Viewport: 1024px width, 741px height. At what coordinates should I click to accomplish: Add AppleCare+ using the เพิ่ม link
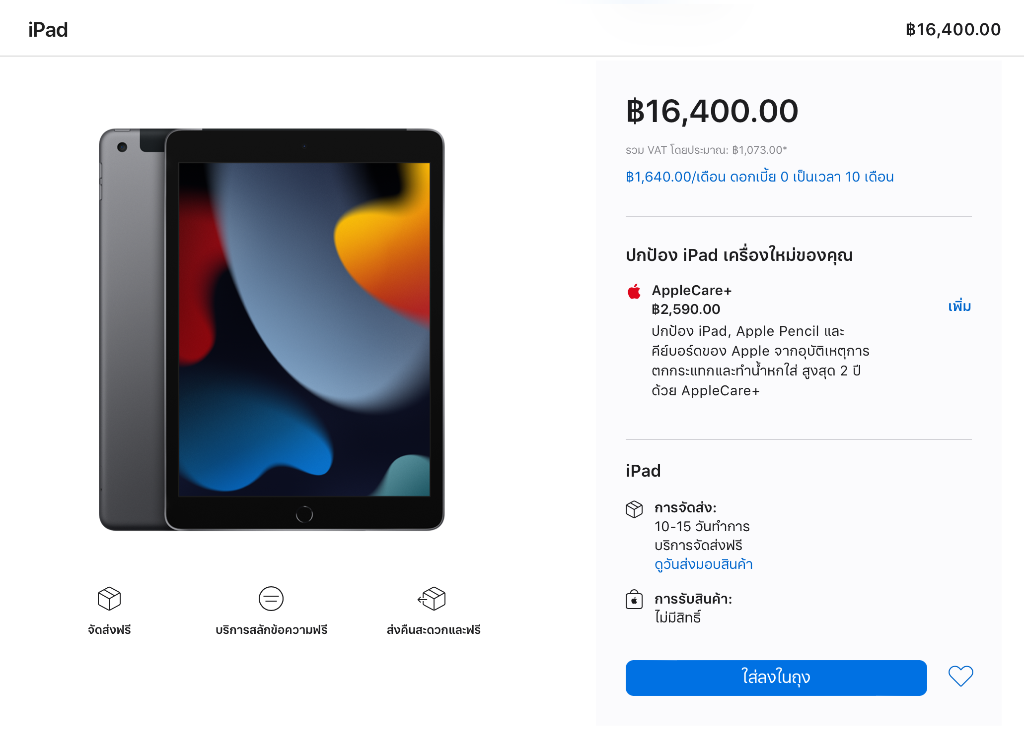(959, 307)
